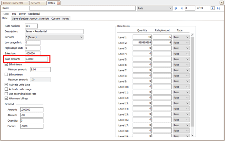Screen dimensions: 225x141
Task: Disable Allow new billings checkbox
Action: pos(7,98)
